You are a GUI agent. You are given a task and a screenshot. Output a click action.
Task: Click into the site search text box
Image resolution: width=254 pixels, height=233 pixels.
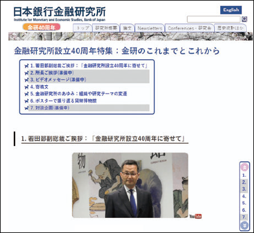pos(214,19)
